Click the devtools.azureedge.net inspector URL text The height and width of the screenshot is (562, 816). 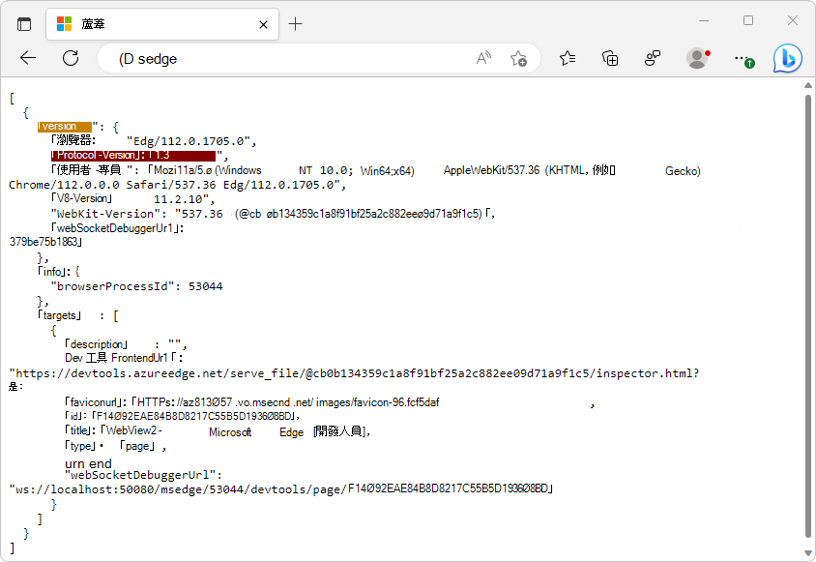tap(355, 373)
